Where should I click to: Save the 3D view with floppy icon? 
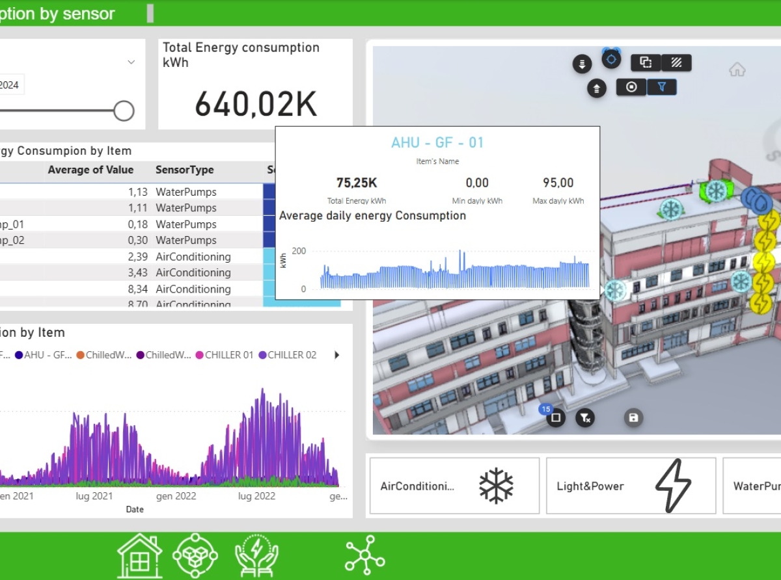[633, 417]
